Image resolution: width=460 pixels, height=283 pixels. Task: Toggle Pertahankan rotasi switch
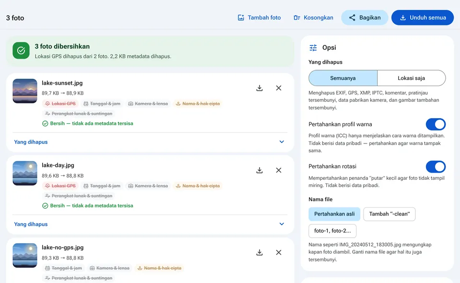pos(436,166)
